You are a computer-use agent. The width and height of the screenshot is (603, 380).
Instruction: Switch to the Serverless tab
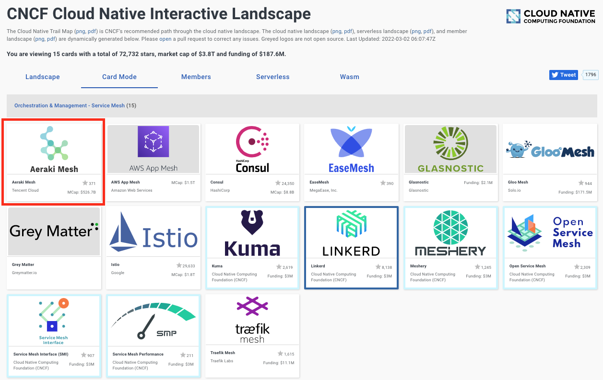tap(272, 77)
